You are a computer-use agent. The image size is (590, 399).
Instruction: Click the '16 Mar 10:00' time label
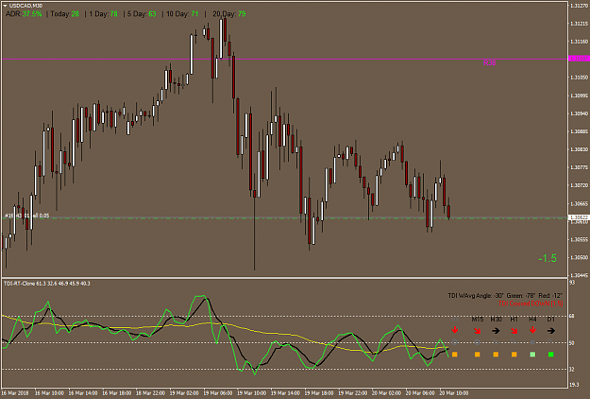(49, 393)
